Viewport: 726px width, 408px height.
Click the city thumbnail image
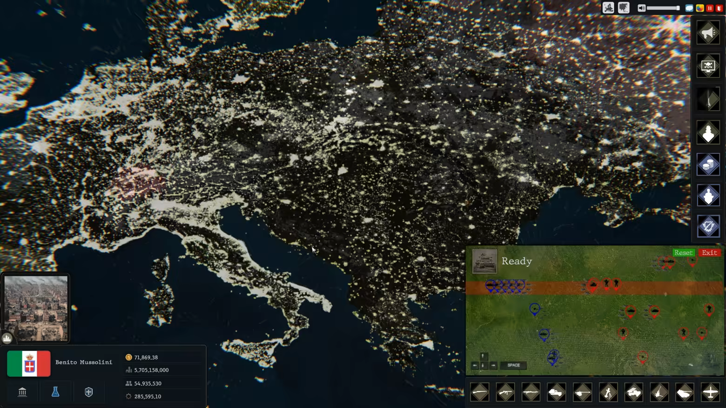point(36,308)
